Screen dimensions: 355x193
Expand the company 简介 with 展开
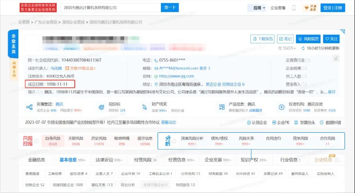[x=332, y=92]
